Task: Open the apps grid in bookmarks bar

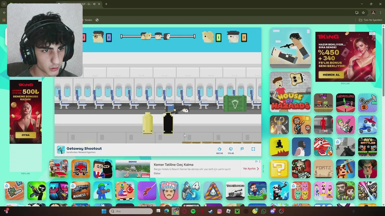Action: [x=4, y=20]
